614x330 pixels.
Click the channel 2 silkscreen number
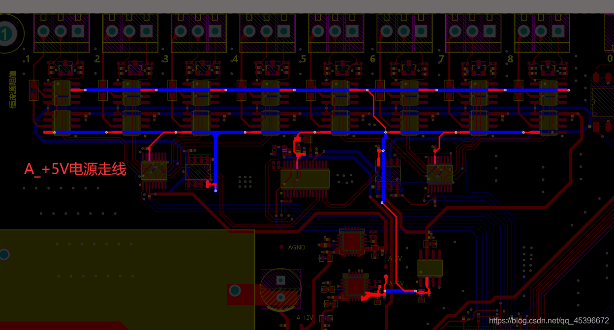(97, 59)
